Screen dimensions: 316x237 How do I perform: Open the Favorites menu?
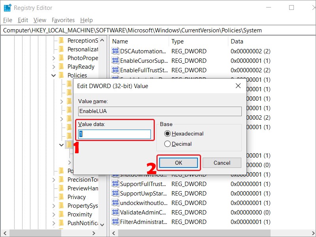click(63, 20)
